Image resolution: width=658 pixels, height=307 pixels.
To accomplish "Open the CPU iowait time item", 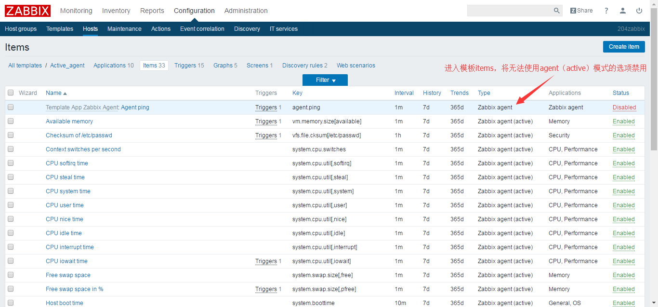I will point(66,261).
